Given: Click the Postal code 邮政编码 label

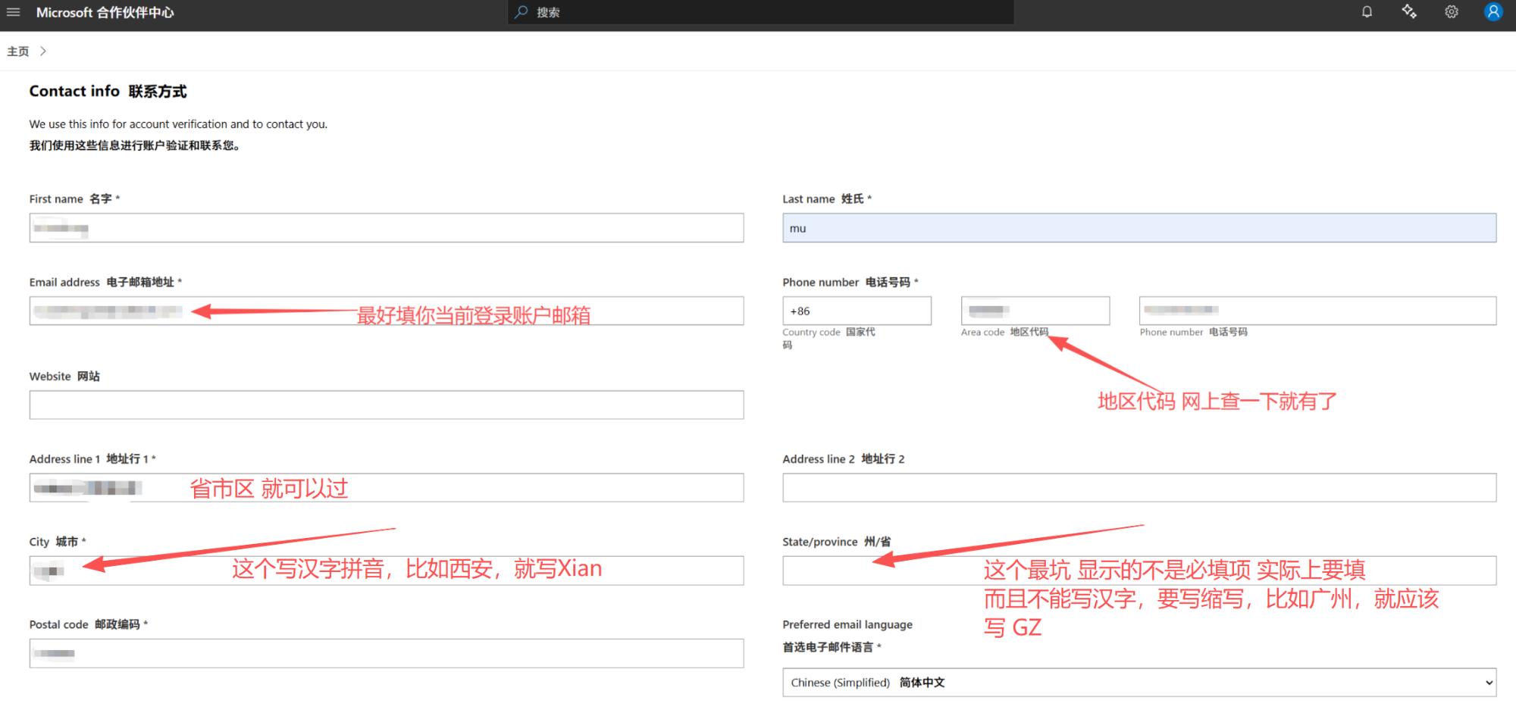Looking at the screenshot, I should (x=88, y=624).
